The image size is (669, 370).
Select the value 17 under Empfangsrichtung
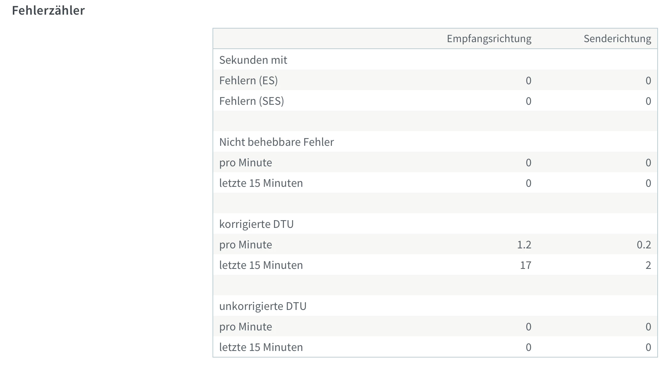pyautogui.click(x=525, y=265)
